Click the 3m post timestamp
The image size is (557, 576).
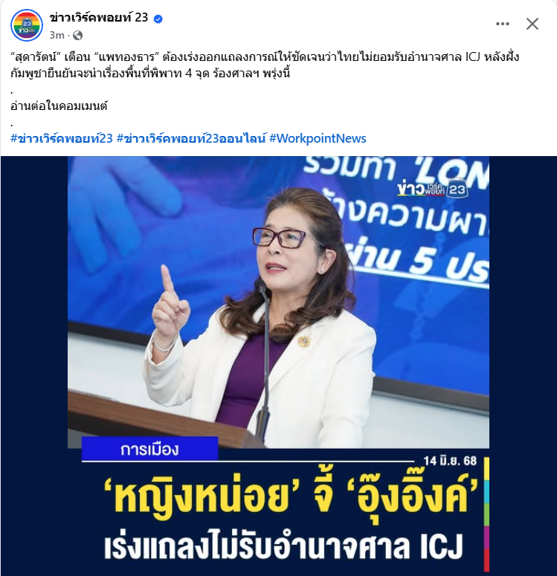pyautogui.click(x=57, y=35)
